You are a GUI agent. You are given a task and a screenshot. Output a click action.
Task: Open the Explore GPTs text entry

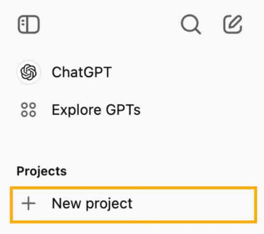(96, 110)
